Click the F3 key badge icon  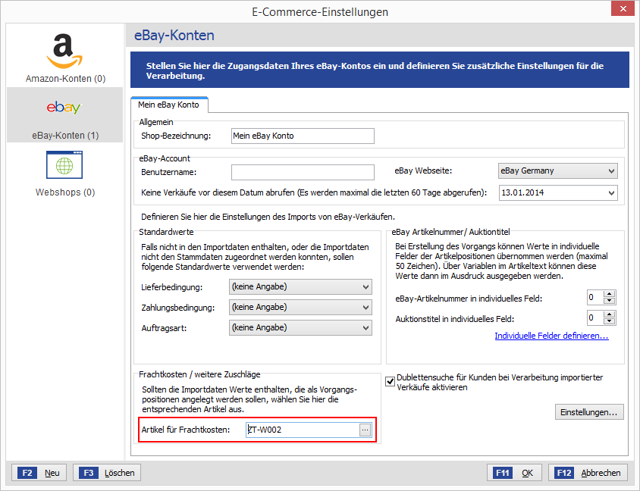coord(89,473)
